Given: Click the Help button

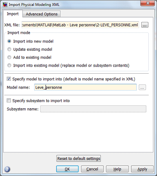Looking at the screenshot, I should [117, 169].
